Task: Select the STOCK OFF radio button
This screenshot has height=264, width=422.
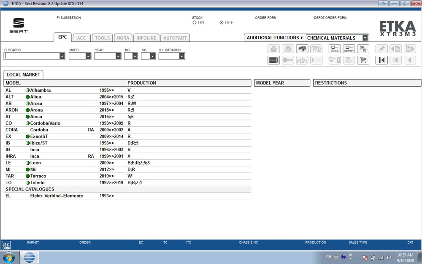Action: [222, 23]
